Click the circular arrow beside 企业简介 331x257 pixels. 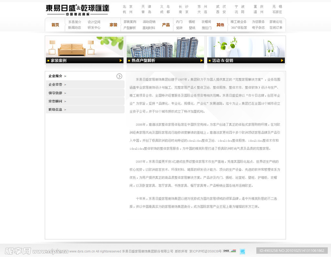[x=119, y=76]
